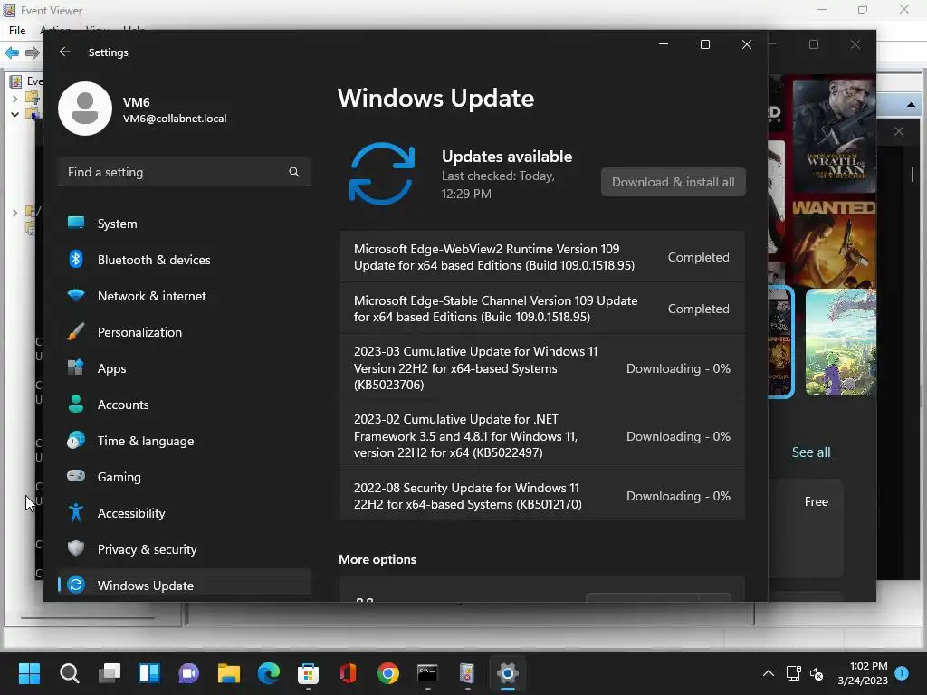
Task: Open the Windows Start menu
Action: tap(29, 673)
